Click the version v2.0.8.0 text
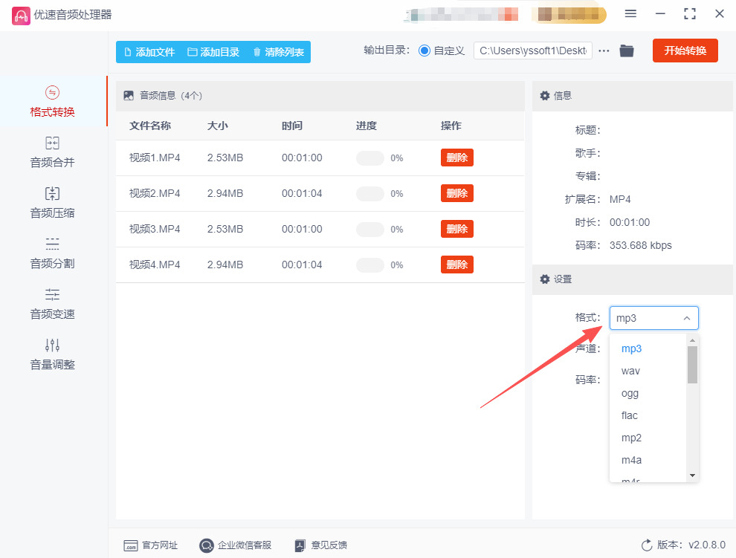Viewport: 736px width, 558px height. 707,545
